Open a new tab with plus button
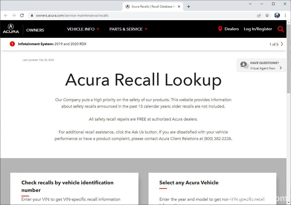 coord(189,7)
